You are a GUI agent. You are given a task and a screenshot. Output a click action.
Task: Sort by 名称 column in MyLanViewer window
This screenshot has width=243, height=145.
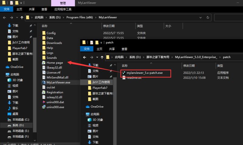point(45,26)
